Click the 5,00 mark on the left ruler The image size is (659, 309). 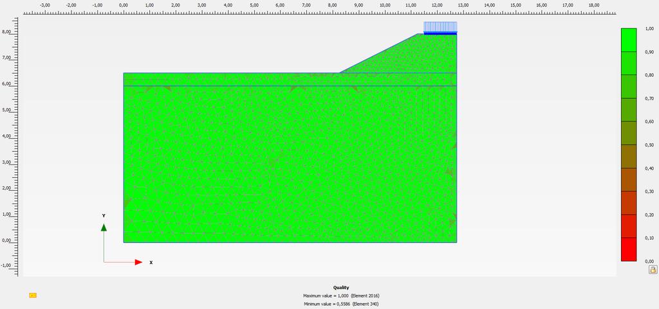[6, 110]
